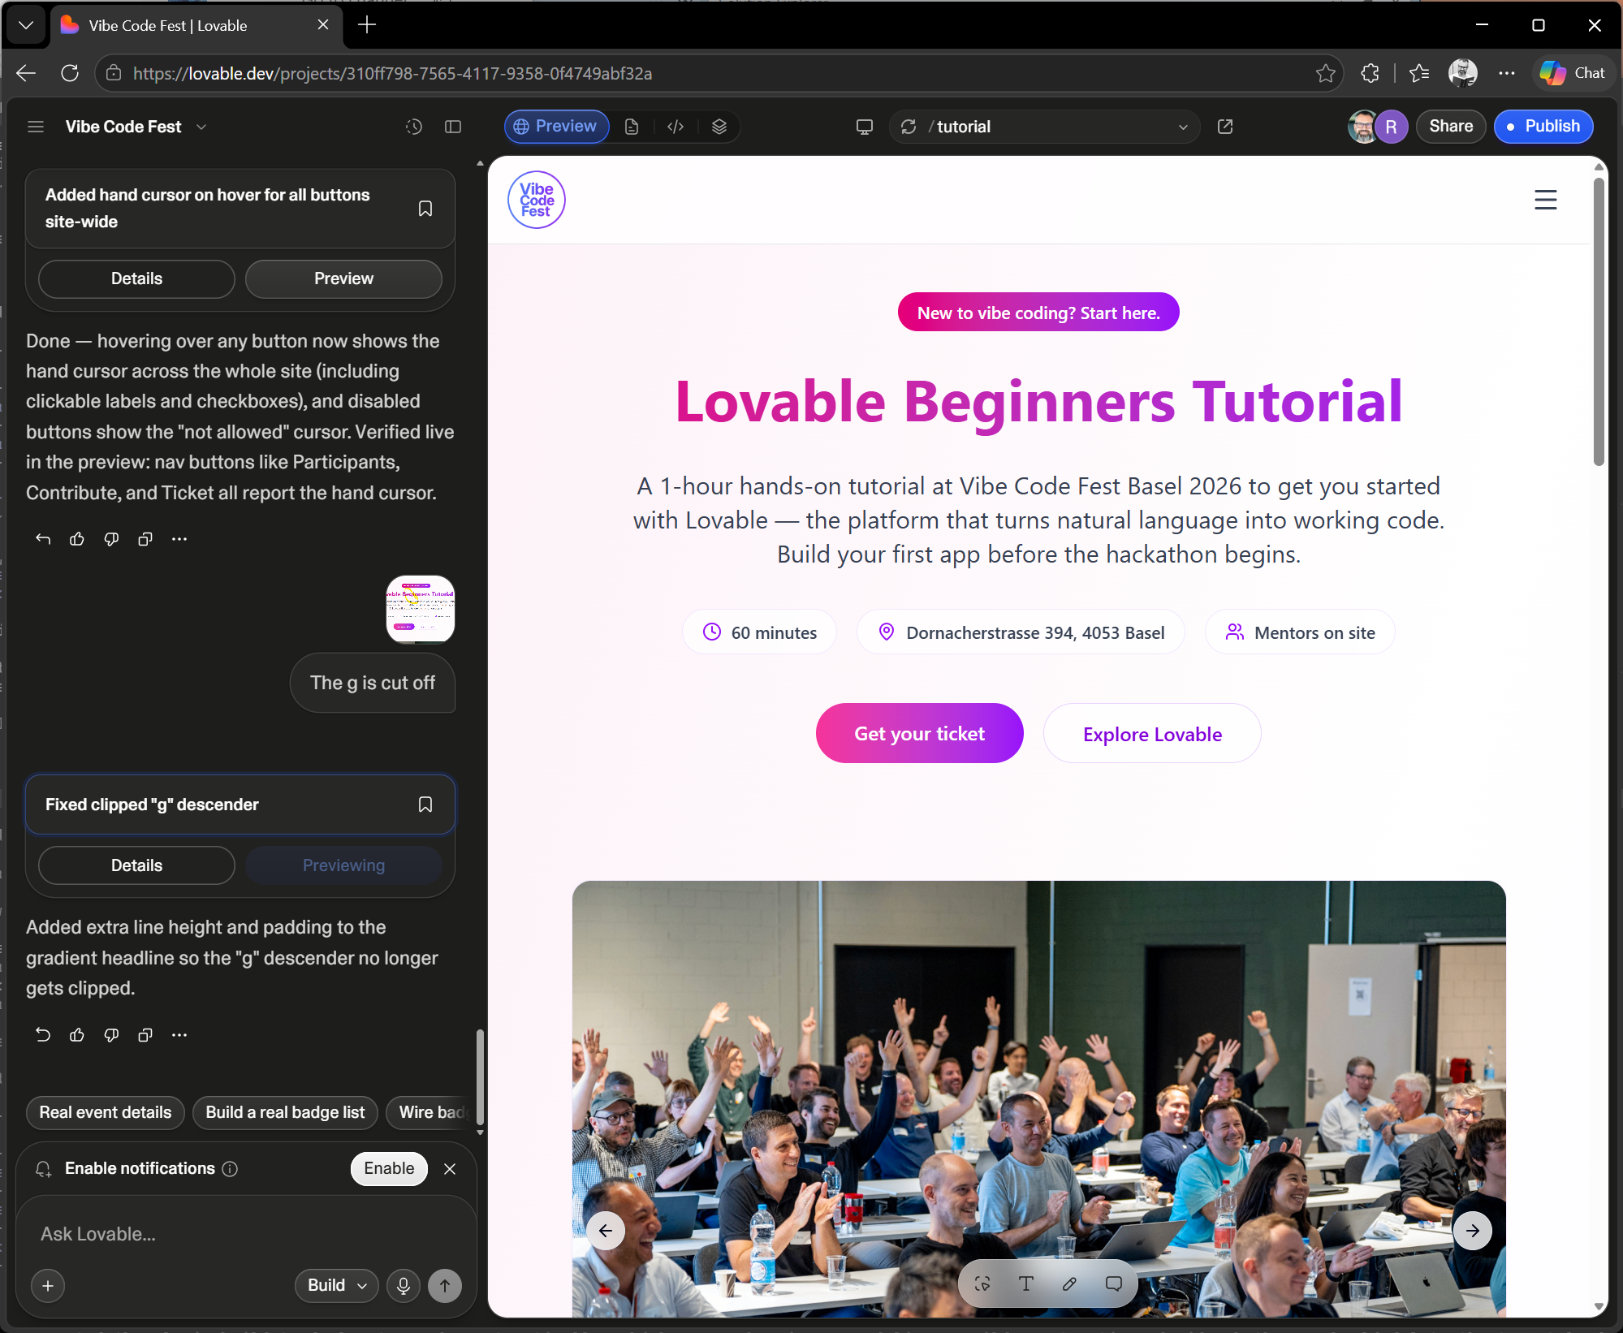This screenshot has width=1623, height=1333.
Task: Expand the /tutorial route dropdown
Action: (1183, 127)
